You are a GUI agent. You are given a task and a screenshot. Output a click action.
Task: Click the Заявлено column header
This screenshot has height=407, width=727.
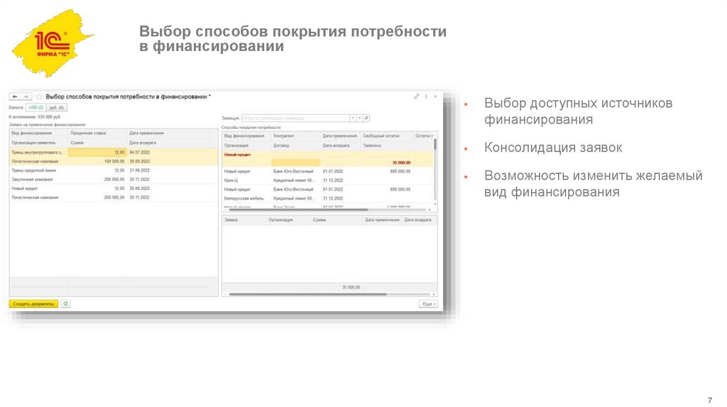[387, 145]
